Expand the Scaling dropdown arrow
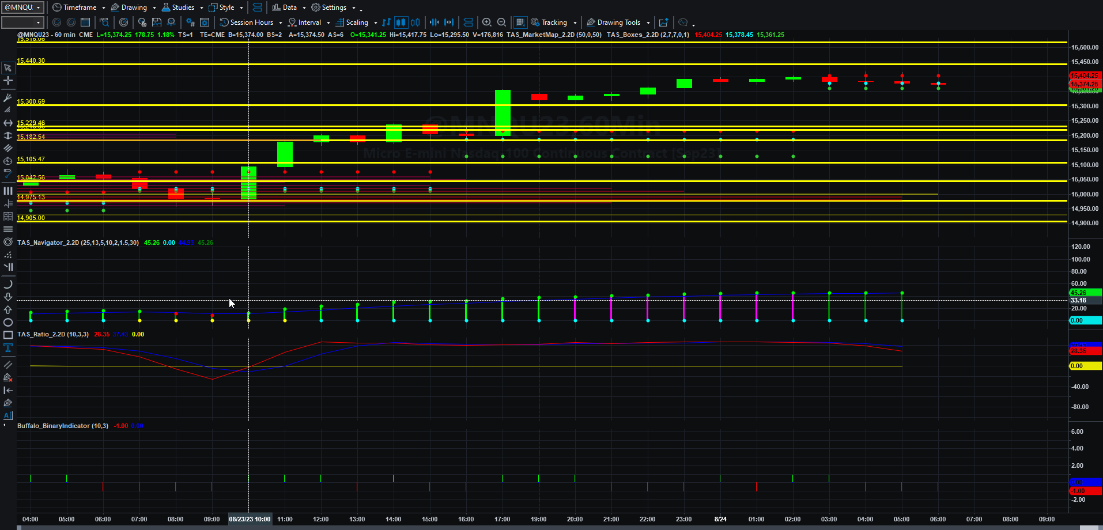1103x530 pixels. 376,23
